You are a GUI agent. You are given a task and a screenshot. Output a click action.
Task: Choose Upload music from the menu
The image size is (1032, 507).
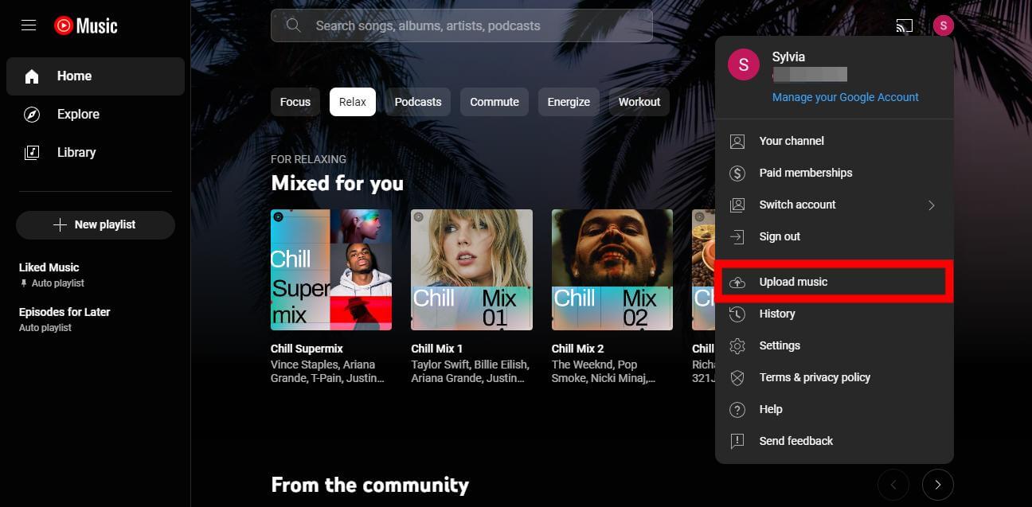(x=835, y=282)
